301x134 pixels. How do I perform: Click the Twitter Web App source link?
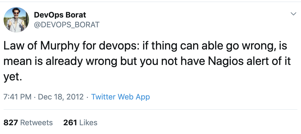tap(121, 97)
